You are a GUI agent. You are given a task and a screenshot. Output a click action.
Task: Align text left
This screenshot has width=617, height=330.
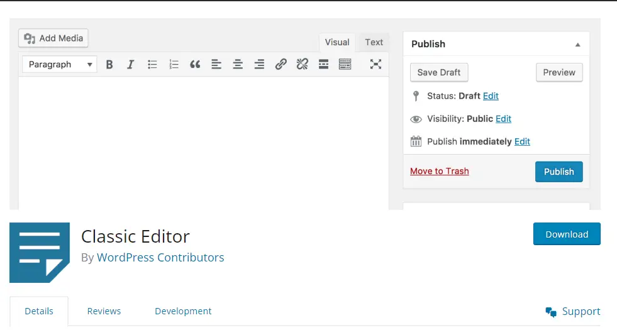(x=216, y=64)
